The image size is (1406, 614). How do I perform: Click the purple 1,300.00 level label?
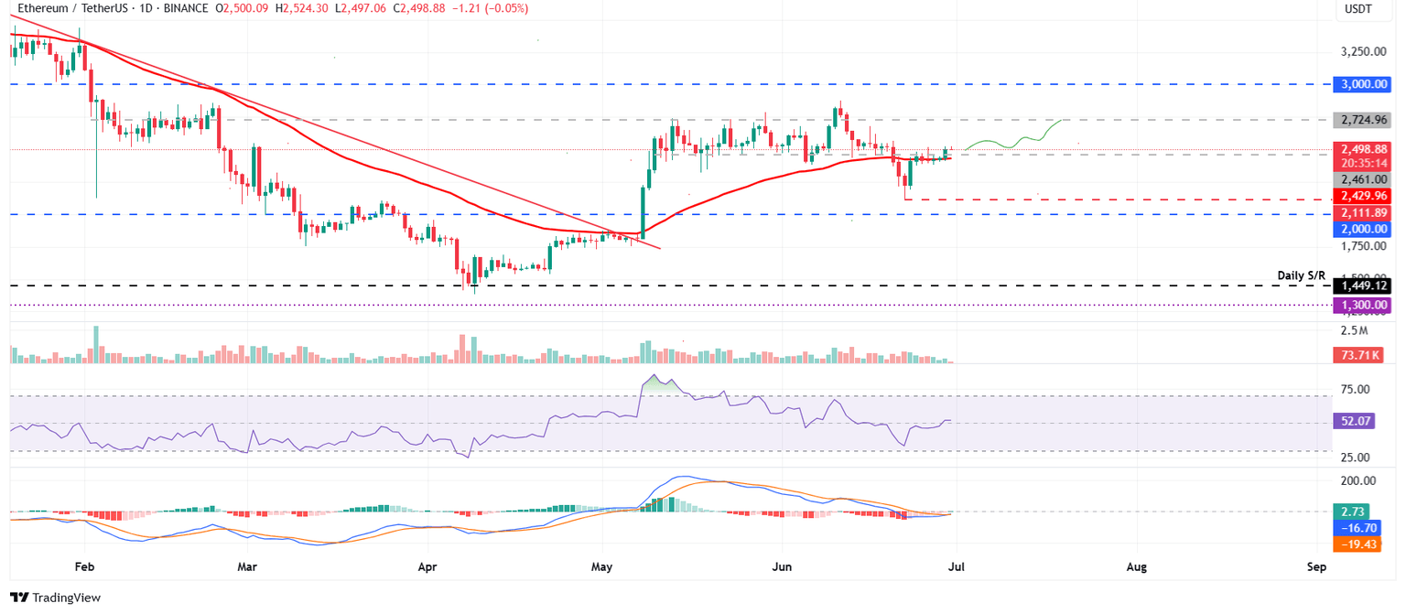click(x=1362, y=304)
